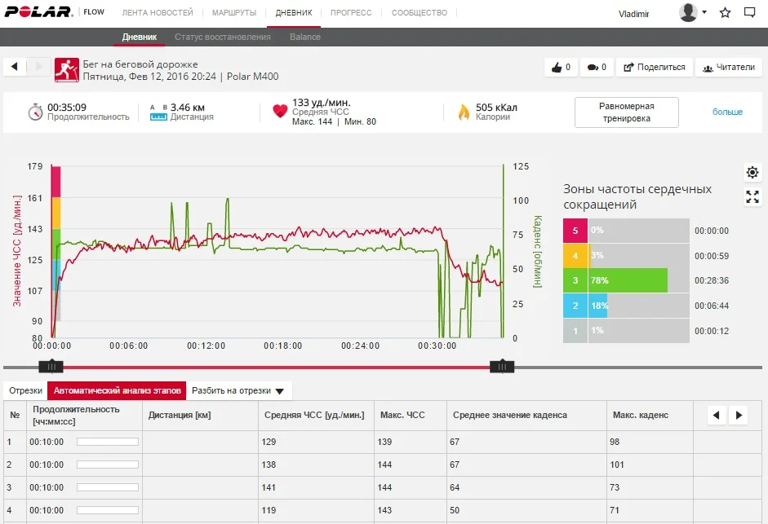Open the "ПРОГРЕСС" menu item
This screenshot has width=768, height=524.
[x=350, y=13]
